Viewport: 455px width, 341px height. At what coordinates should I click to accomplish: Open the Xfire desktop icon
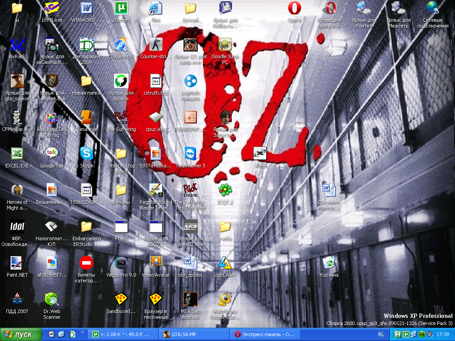coord(259,158)
